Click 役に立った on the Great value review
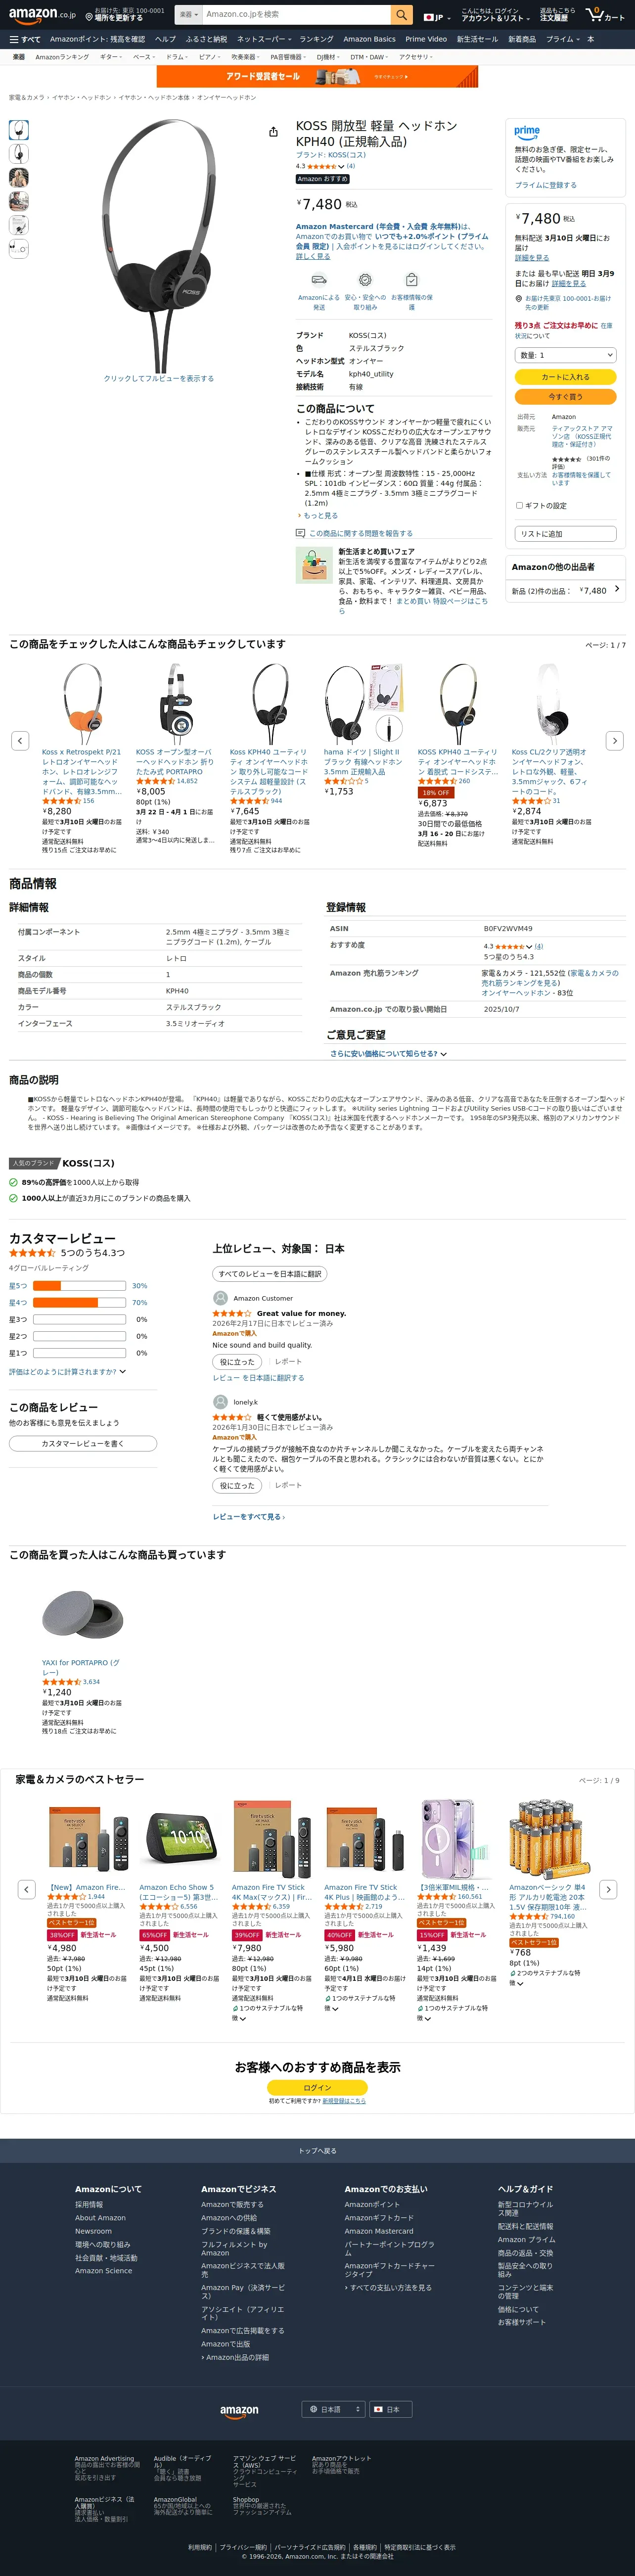 pos(236,1362)
